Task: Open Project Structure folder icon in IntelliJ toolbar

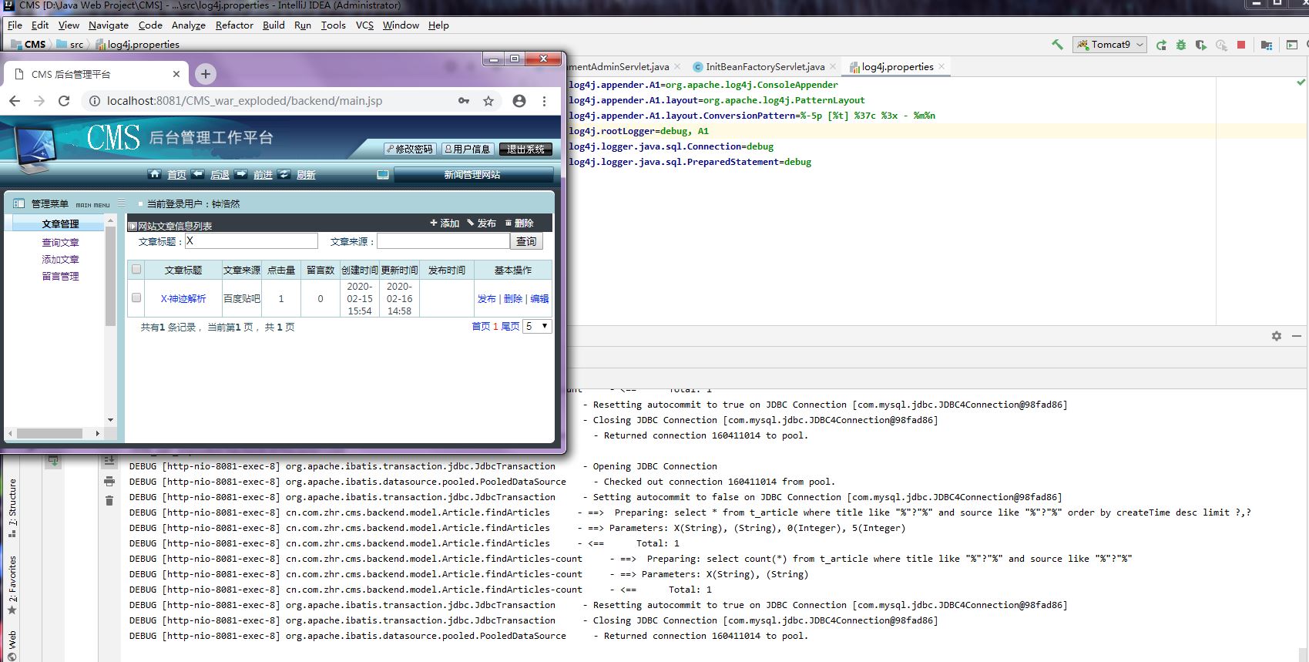Action: click(1266, 45)
